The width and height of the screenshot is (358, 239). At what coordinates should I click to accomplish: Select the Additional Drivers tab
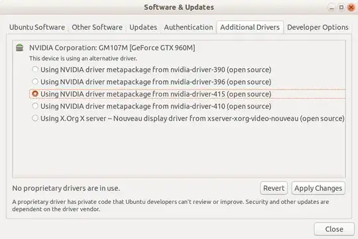click(x=250, y=27)
